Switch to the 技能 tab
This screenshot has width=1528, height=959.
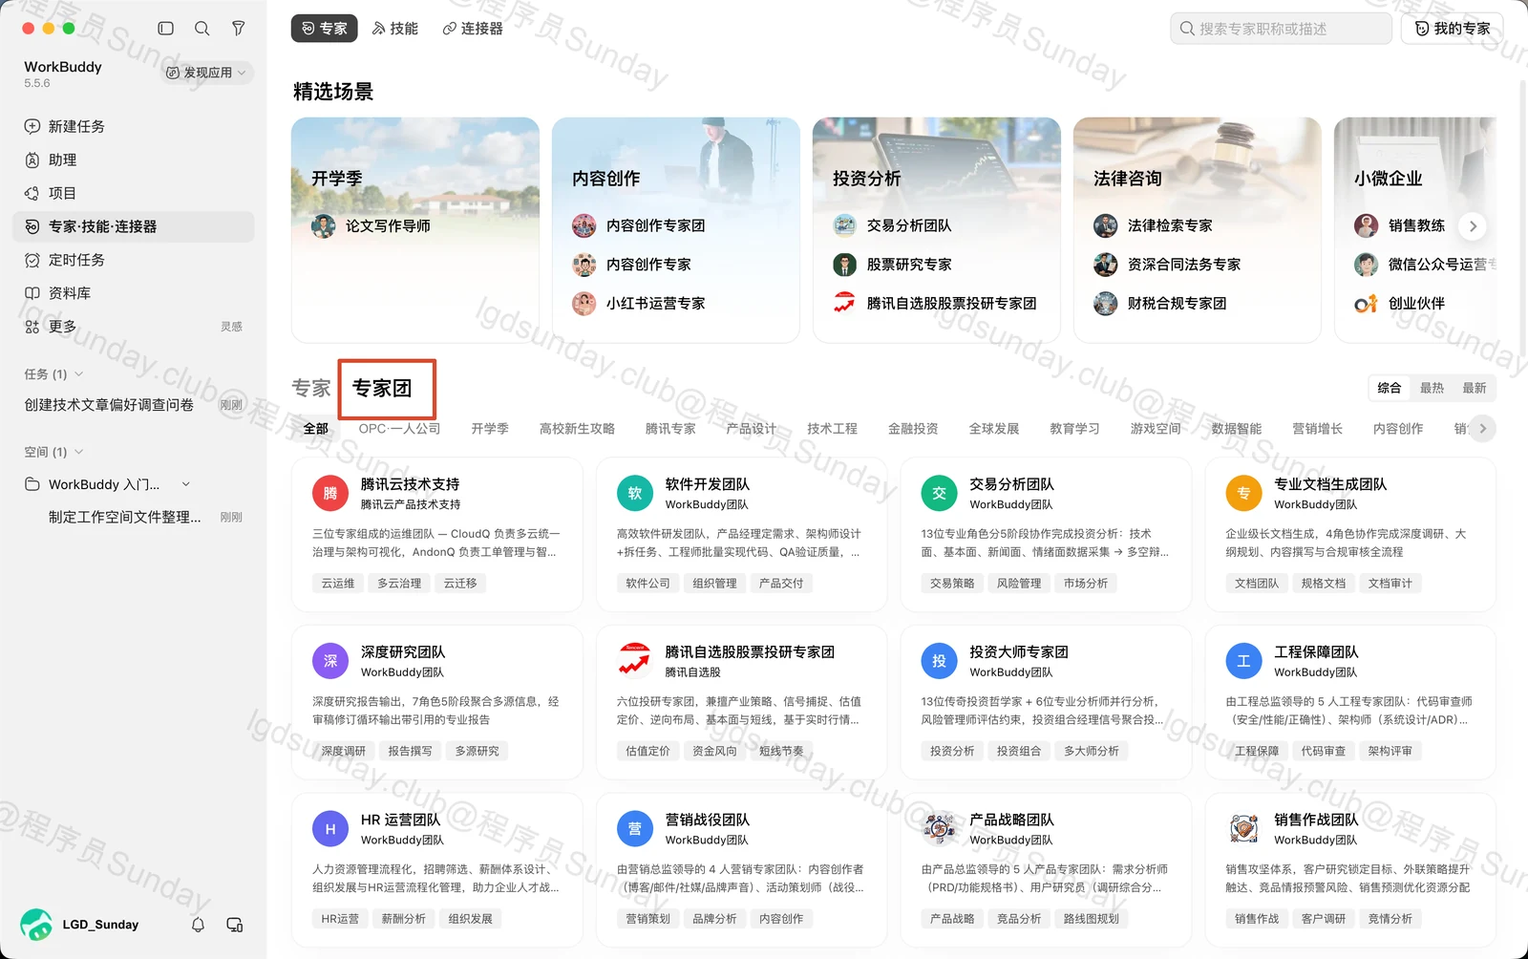coord(395,29)
